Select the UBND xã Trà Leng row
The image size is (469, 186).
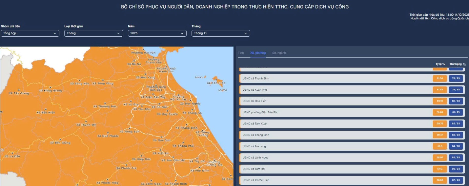click(x=352, y=146)
